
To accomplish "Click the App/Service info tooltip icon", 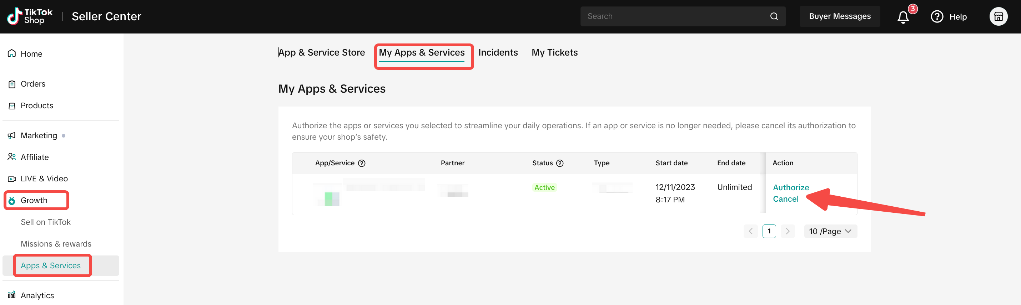I will [x=362, y=163].
